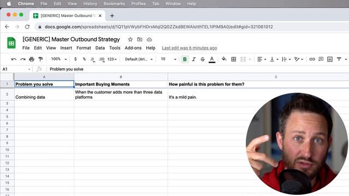Open a new browser tab

click(112, 16)
